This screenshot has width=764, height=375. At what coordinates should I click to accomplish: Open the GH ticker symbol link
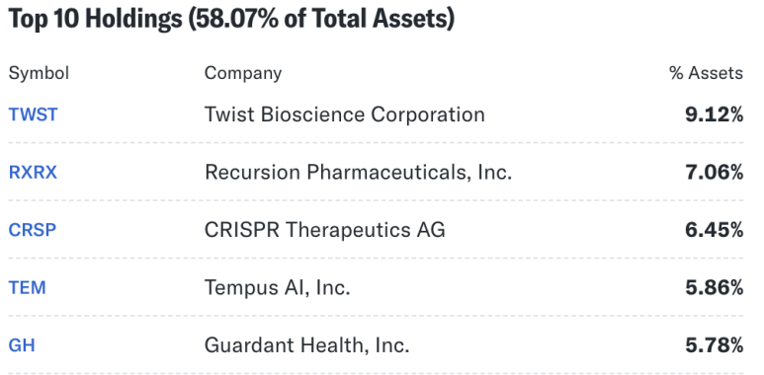click(22, 345)
